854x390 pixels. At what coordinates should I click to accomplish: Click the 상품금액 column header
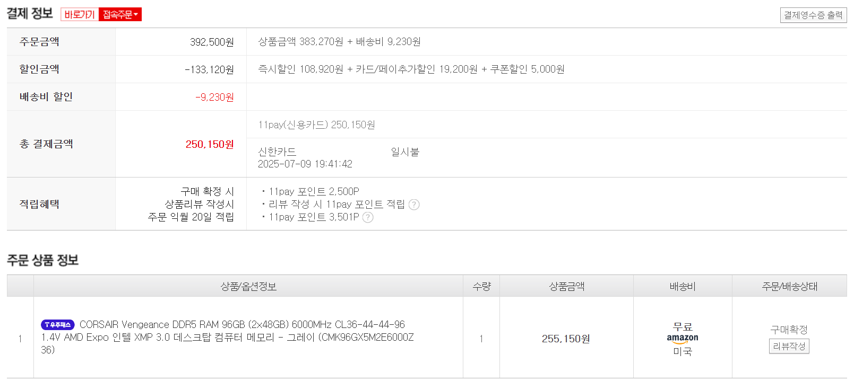point(566,286)
